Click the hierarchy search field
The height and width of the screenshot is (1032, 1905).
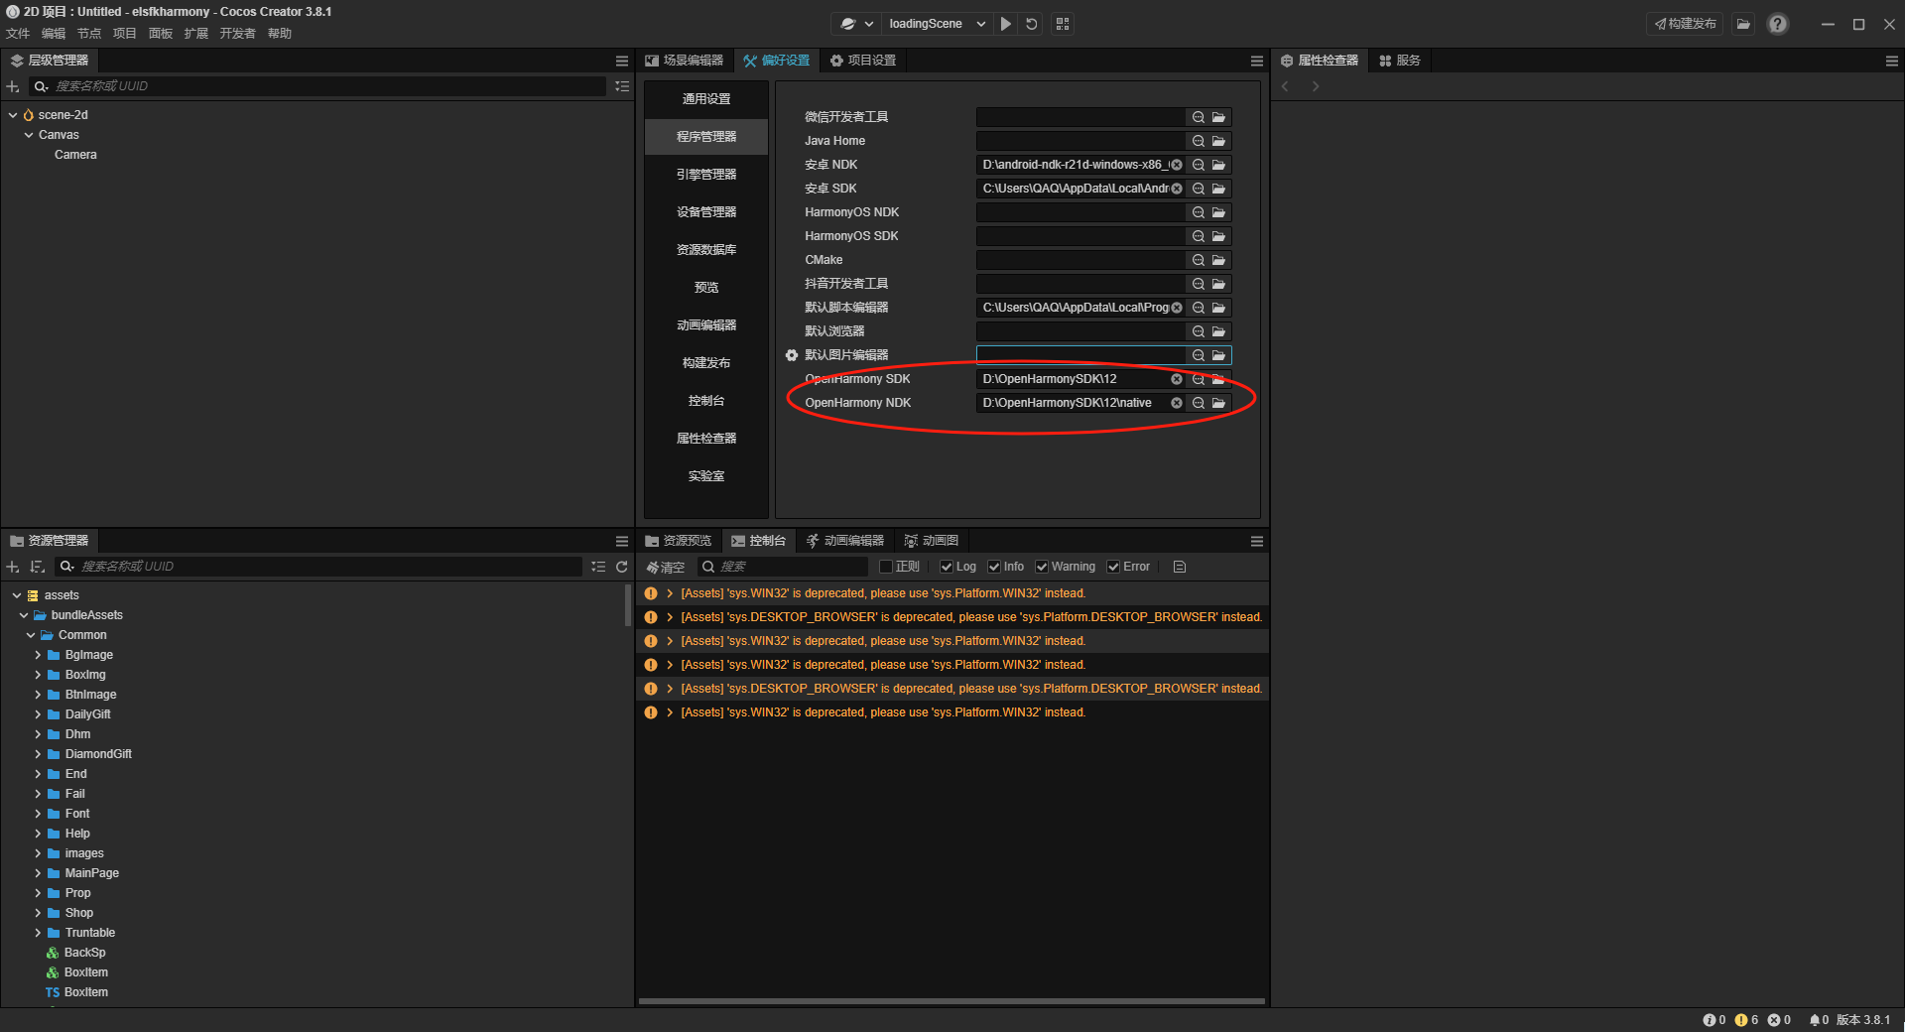coord(317,86)
